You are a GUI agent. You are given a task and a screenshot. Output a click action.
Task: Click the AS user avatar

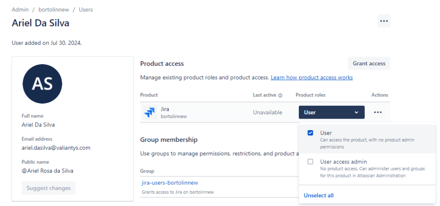click(x=42, y=84)
